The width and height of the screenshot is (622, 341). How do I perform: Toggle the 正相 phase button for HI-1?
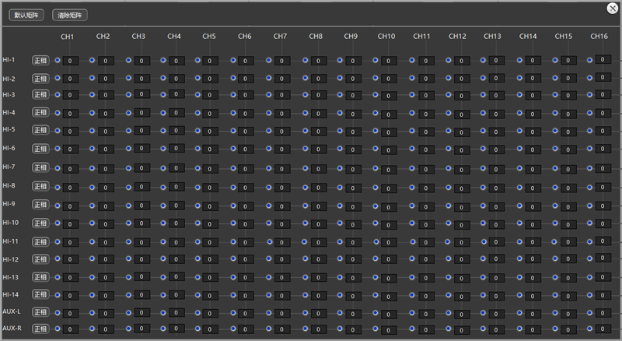click(x=40, y=60)
